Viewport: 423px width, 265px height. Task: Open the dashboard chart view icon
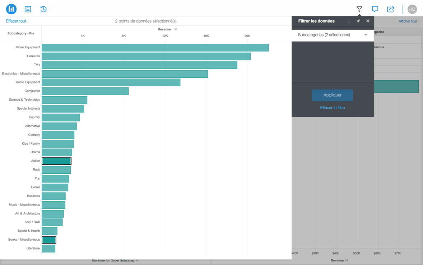pos(11,9)
